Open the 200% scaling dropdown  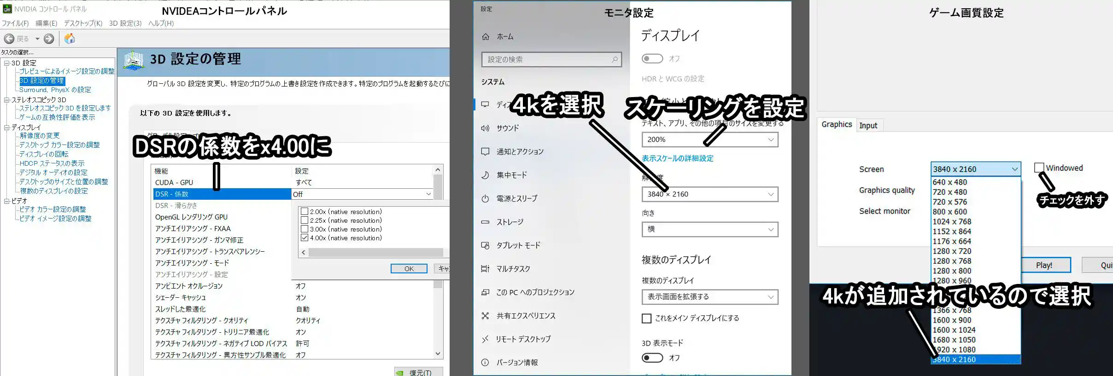709,139
